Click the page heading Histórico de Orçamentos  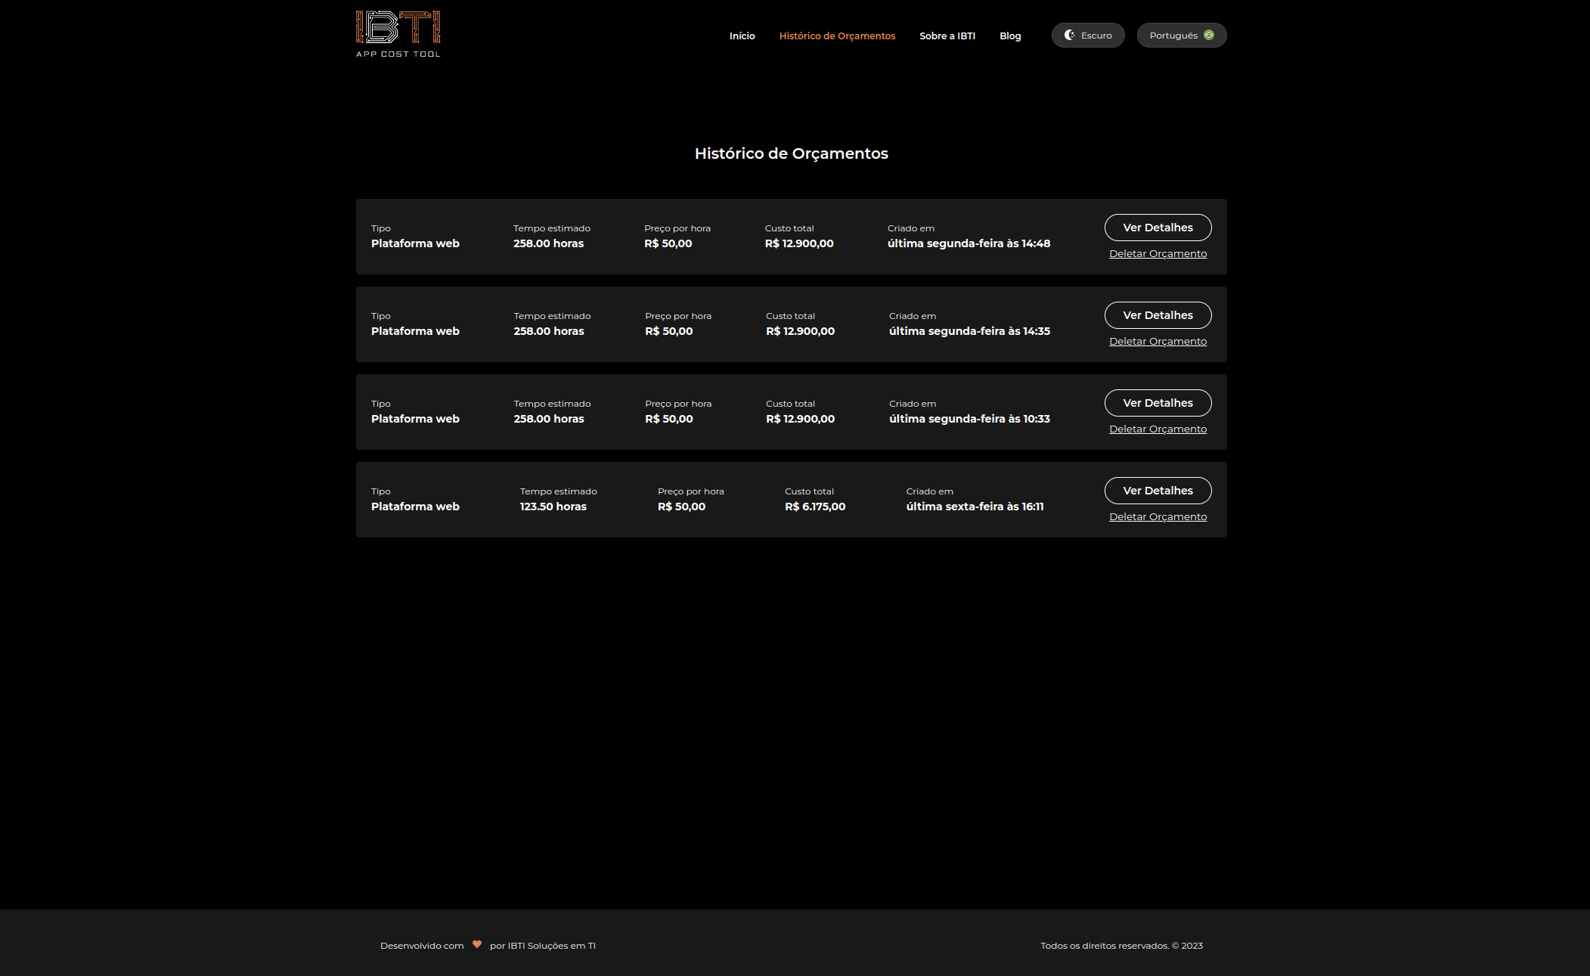pyautogui.click(x=792, y=153)
